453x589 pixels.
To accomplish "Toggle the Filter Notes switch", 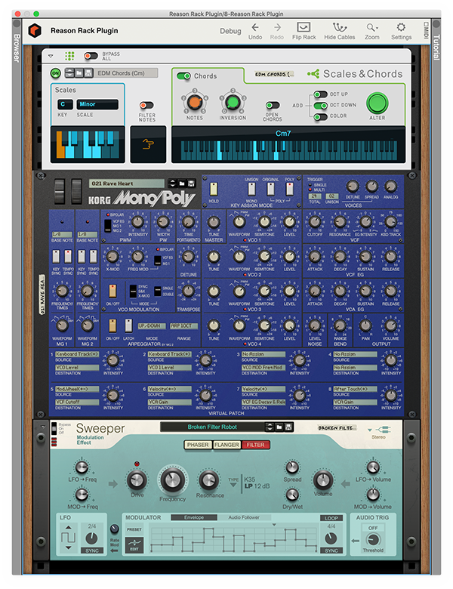I will pos(146,105).
